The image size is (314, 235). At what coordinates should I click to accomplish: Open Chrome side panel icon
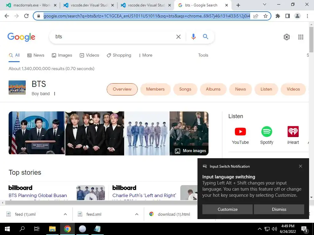pyautogui.click(x=288, y=16)
